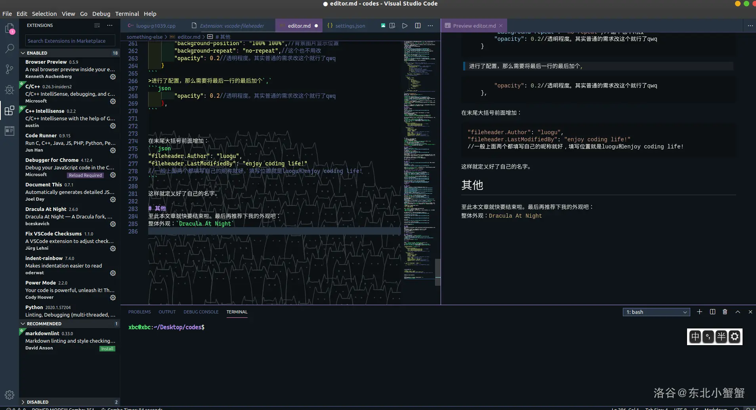
Task: Open gear menu for Browser Preview extension
Action: pos(113,77)
